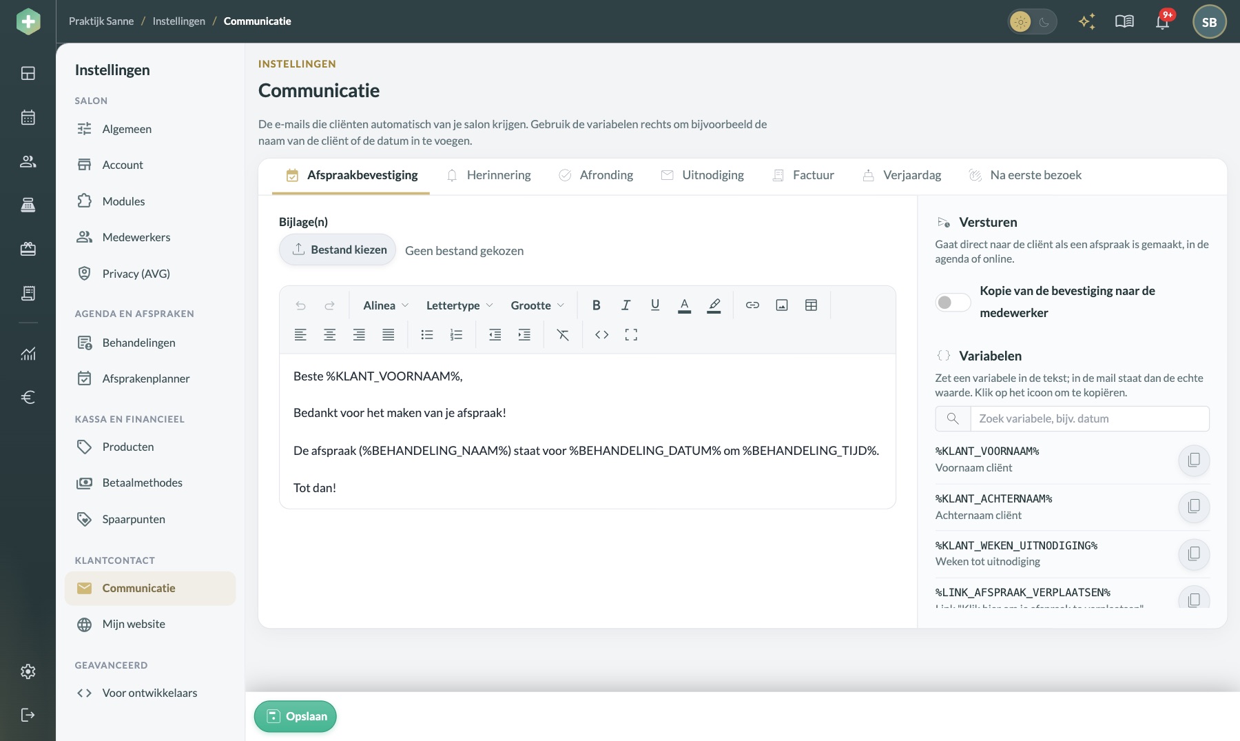1240x741 pixels.
Task: Open the Verjaardag tab
Action: (x=902, y=175)
